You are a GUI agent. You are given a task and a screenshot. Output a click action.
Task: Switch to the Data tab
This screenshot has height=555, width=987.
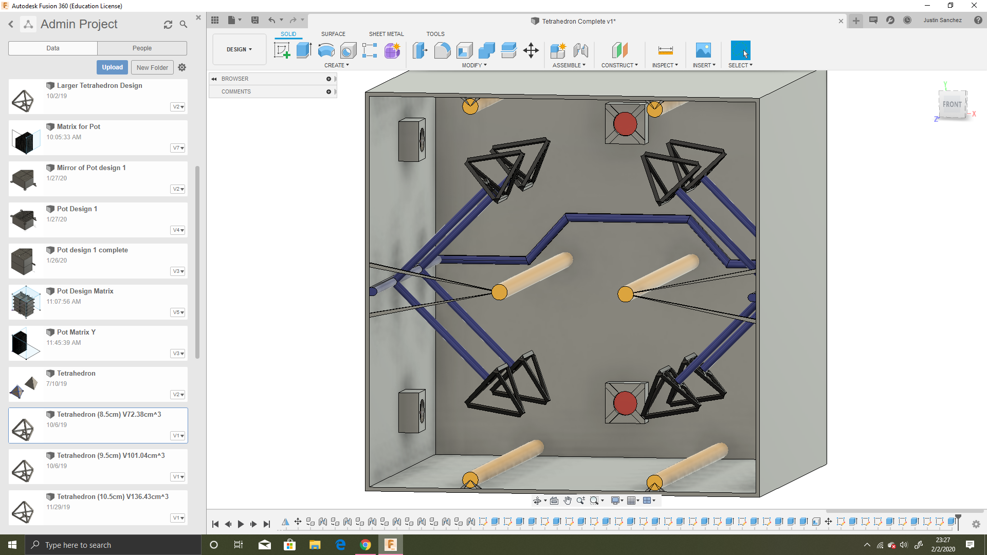click(x=53, y=48)
